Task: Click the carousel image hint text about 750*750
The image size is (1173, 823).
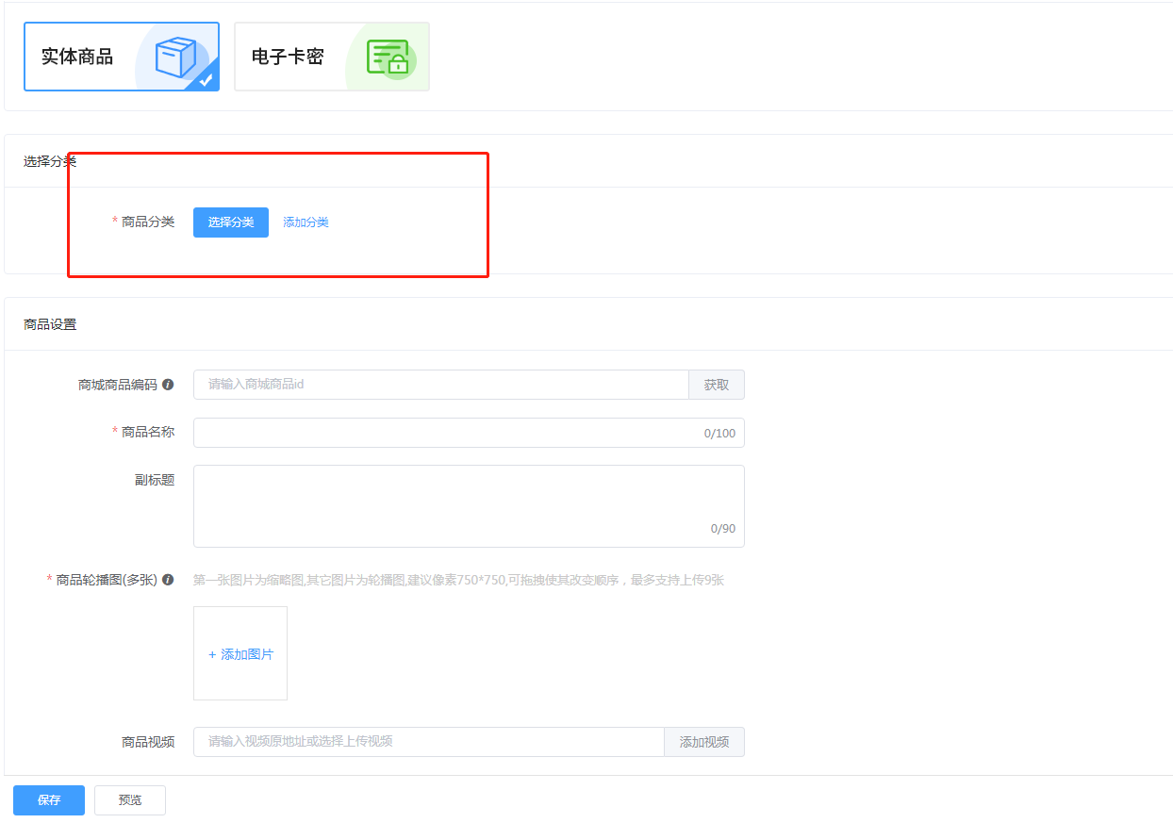Action: click(x=458, y=580)
